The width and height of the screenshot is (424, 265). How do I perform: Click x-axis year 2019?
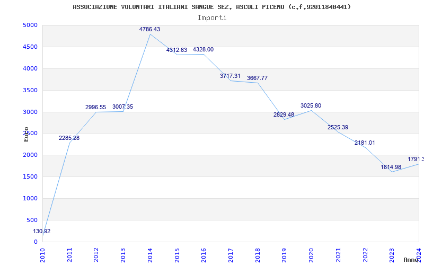coord(285,255)
